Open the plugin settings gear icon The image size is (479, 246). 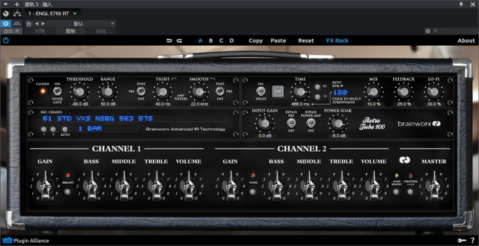[x=428, y=31]
